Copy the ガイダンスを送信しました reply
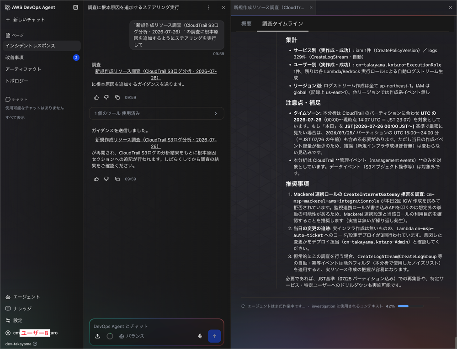 [x=117, y=179]
